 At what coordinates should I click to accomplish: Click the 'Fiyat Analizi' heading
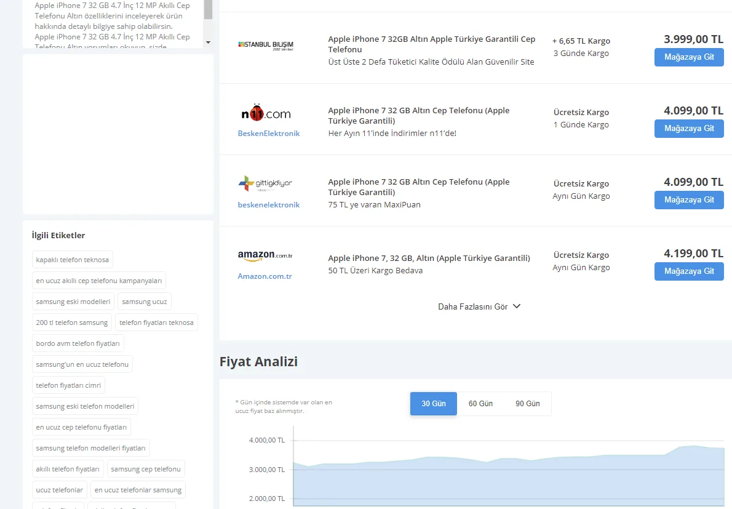click(x=258, y=362)
